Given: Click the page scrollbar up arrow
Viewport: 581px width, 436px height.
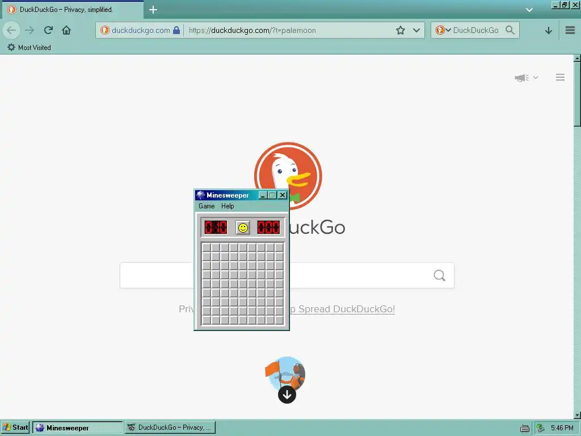Looking at the screenshot, I should [x=577, y=58].
